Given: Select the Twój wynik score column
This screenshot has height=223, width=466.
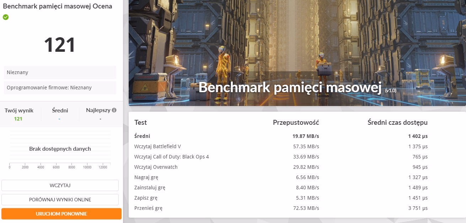Looking at the screenshot, I should coord(18,115).
